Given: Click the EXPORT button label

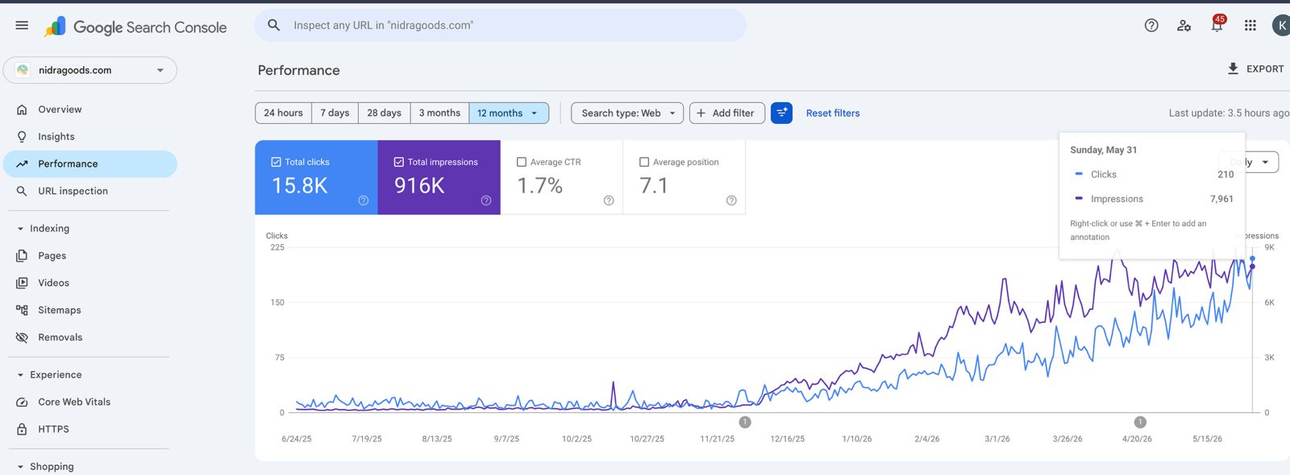Looking at the screenshot, I should pyautogui.click(x=1265, y=68).
